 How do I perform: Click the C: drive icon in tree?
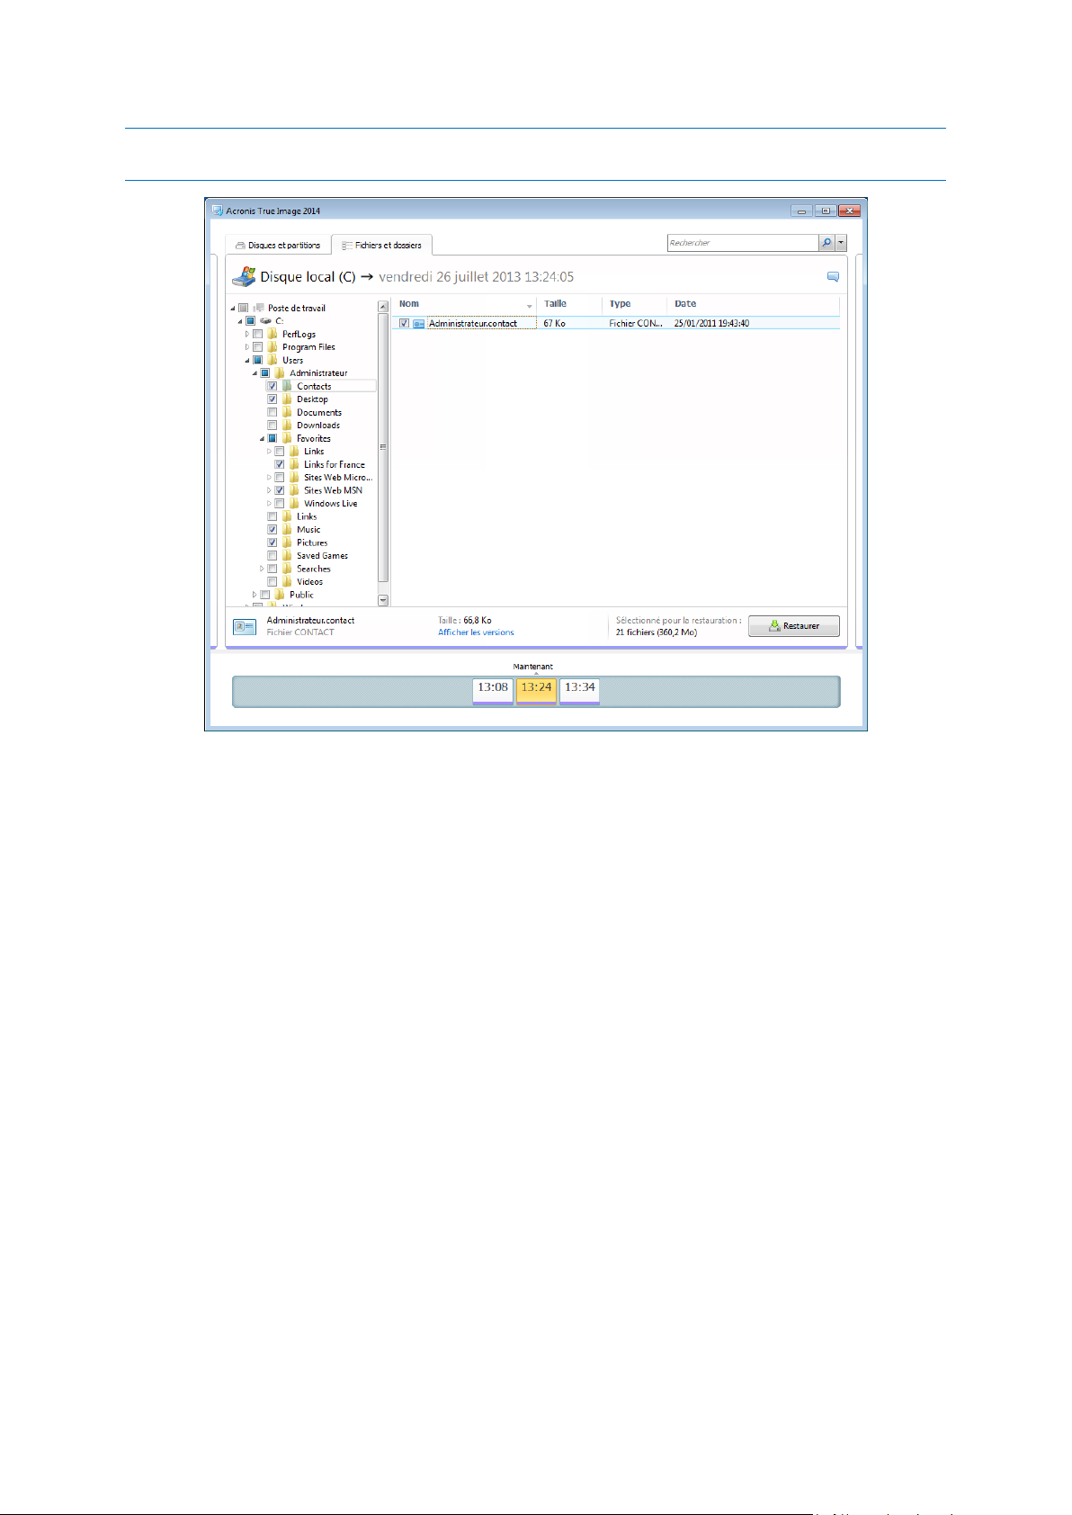coord(265,321)
